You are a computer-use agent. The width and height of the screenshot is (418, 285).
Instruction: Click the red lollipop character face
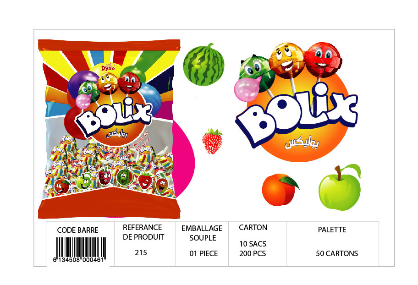pyautogui.click(x=323, y=60)
